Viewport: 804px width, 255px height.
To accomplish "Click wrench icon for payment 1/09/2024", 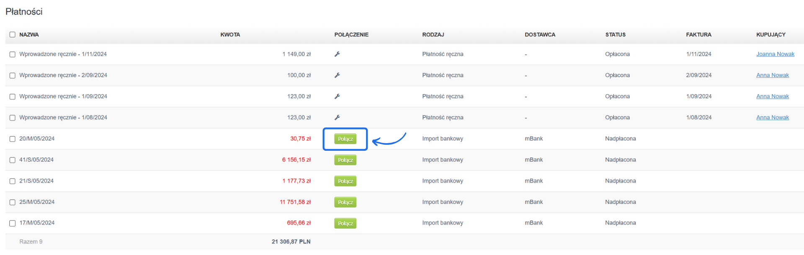I will (337, 96).
